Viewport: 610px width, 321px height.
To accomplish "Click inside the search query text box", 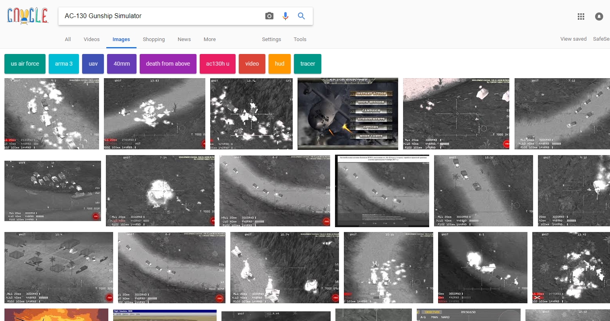I will coord(161,16).
